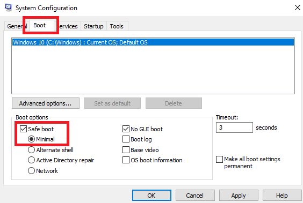The width and height of the screenshot is (303, 203).
Task: Select the Windows 10 Current OS entry
Action: [x=153, y=42]
